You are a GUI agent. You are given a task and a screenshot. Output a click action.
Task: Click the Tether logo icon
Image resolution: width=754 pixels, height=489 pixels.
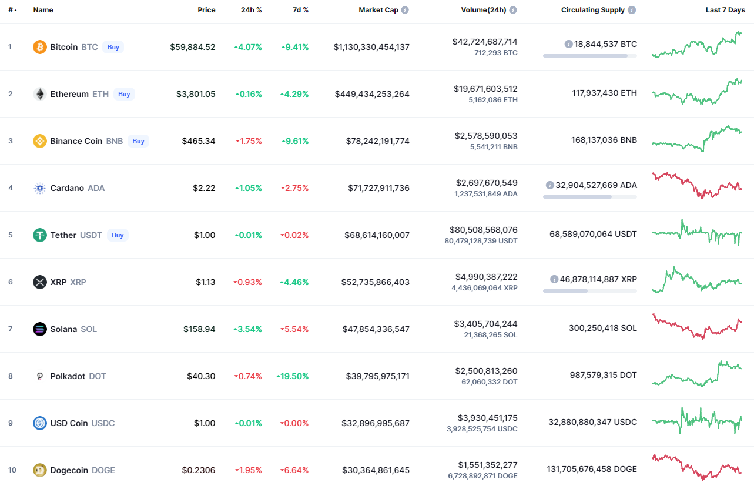(x=40, y=235)
